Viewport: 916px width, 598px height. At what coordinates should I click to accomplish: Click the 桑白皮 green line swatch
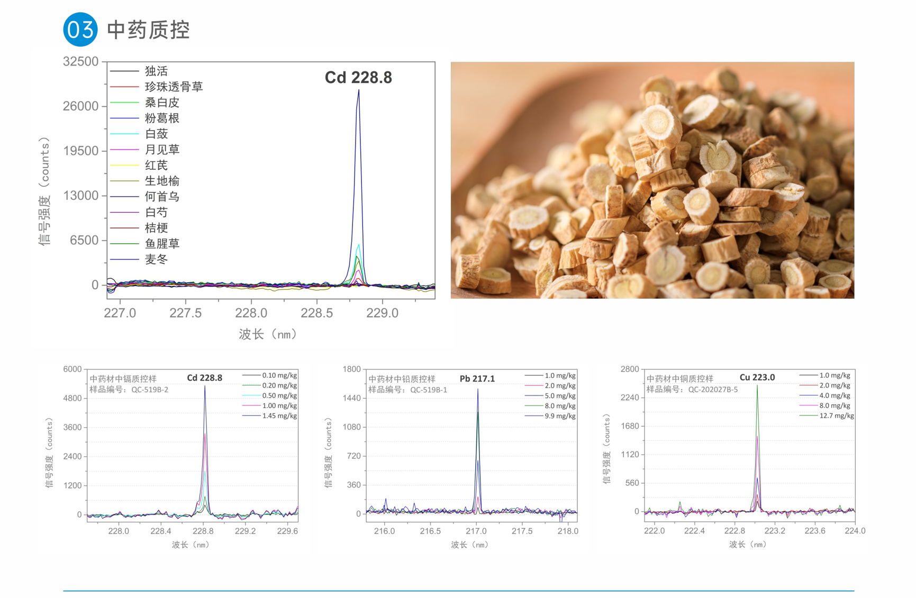click(x=124, y=103)
